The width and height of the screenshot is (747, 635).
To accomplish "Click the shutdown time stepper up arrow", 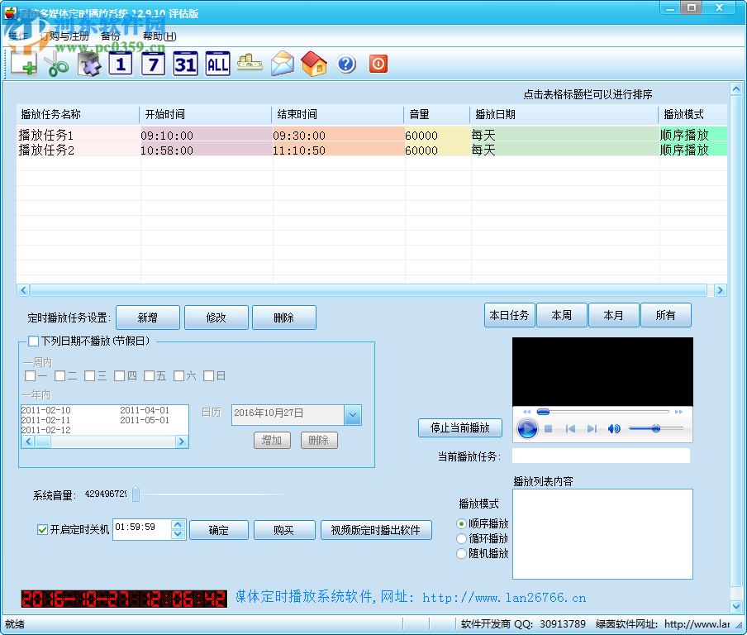I will [176, 524].
